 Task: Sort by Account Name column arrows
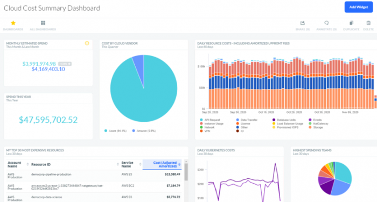pos(27,164)
